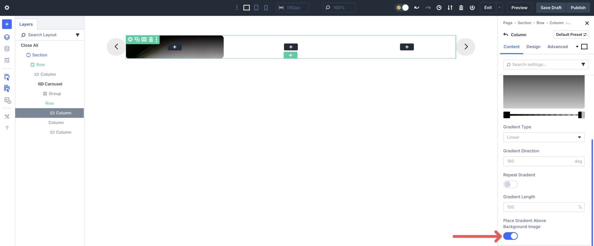
Task: Click the blue add module plus button
Action: click(7, 24)
